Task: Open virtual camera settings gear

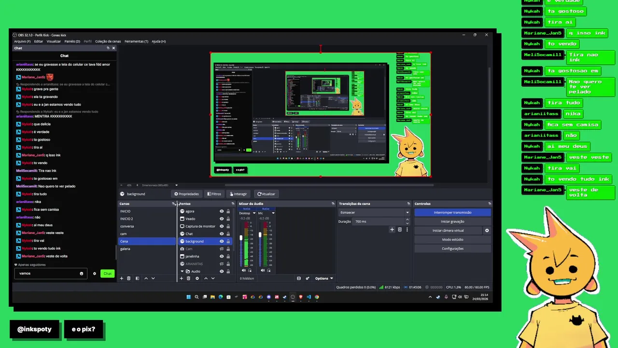Action: (487, 231)
